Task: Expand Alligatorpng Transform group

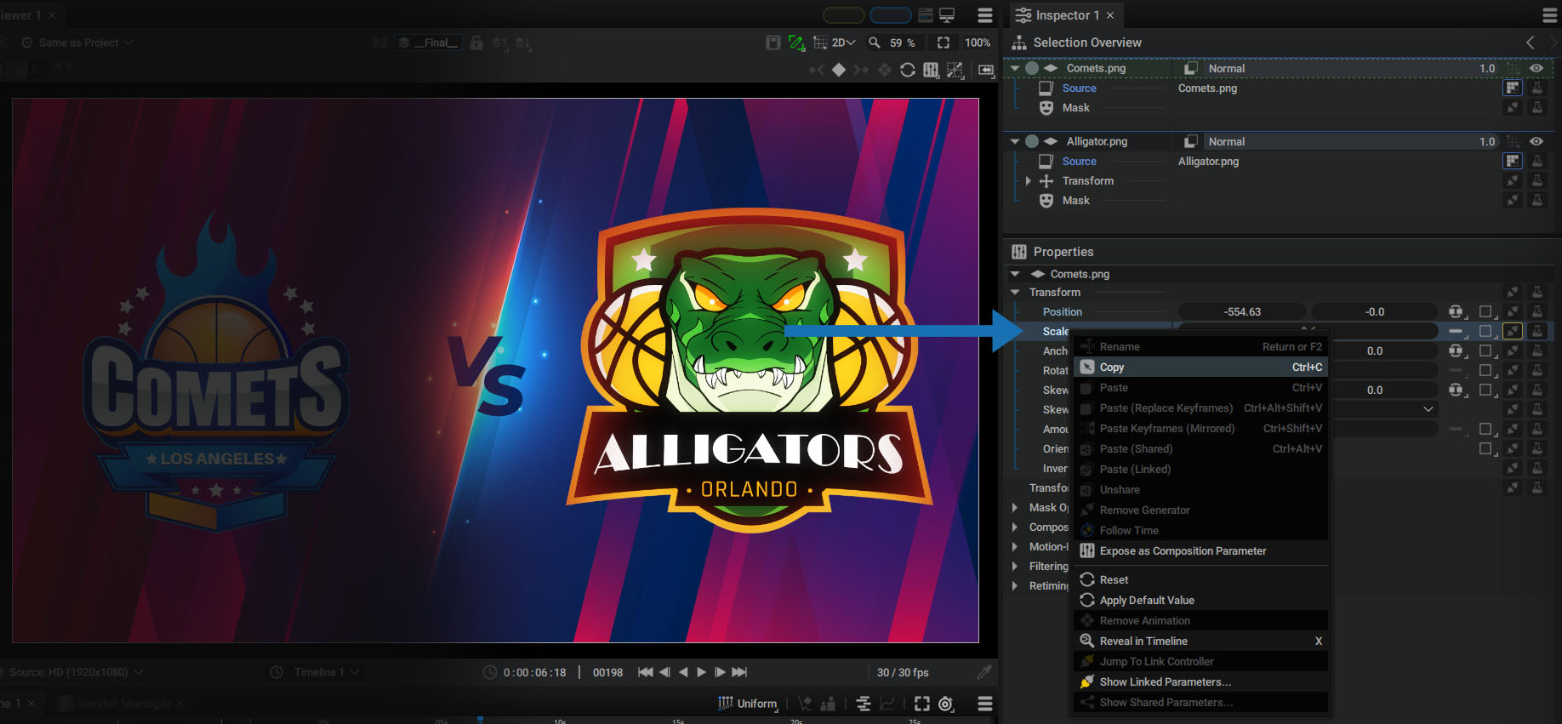Action: 1028,181
